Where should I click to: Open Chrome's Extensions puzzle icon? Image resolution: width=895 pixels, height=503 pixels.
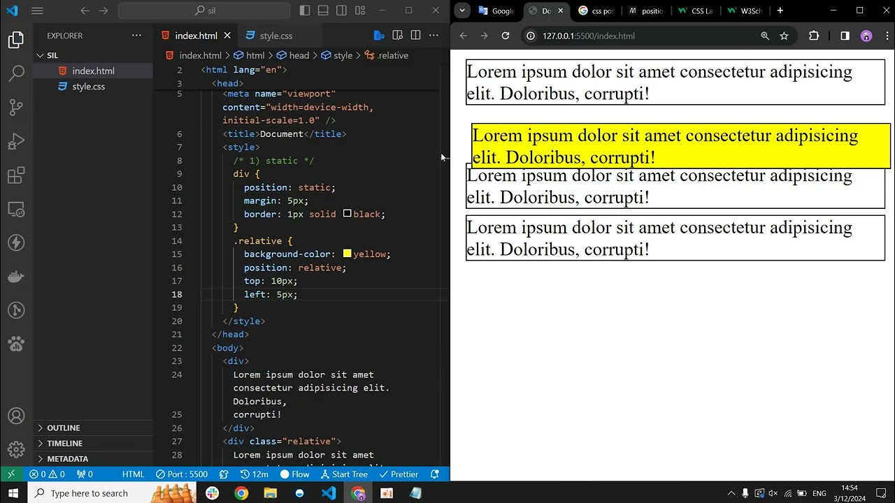814,36
